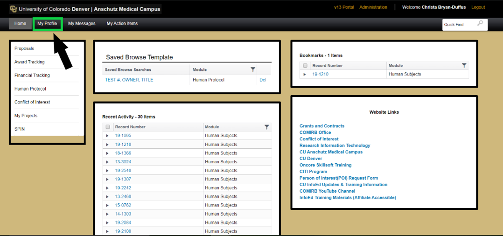
Task: Open Human Protocol in sidebar
Action: coord(30,89)
